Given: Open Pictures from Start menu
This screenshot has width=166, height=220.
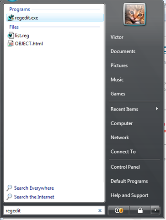Looking at the screenshot, I should [x=119, y=66].
